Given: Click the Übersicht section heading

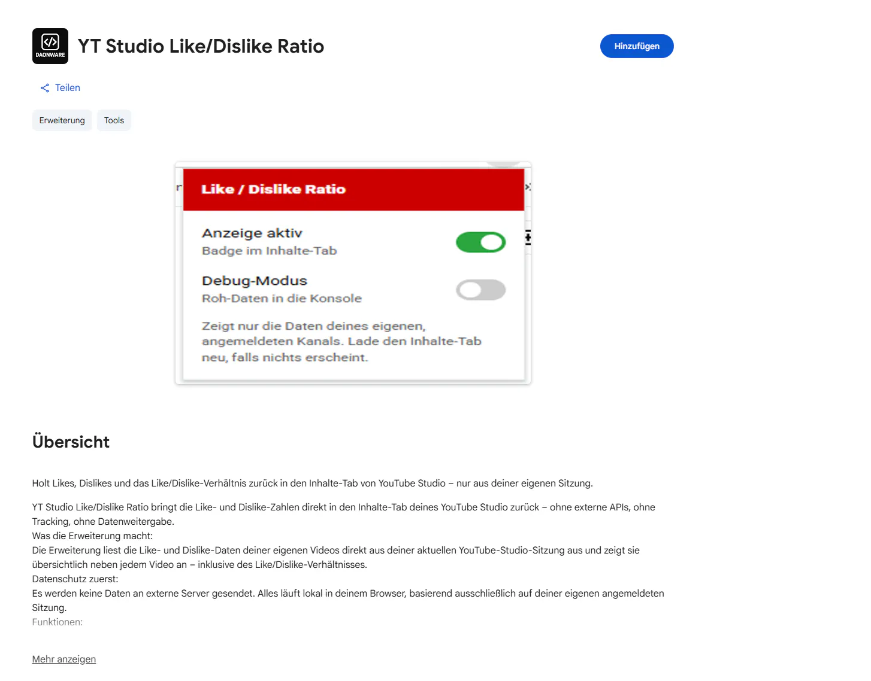Looking at the screenshot, I should [x=71, y=442].
